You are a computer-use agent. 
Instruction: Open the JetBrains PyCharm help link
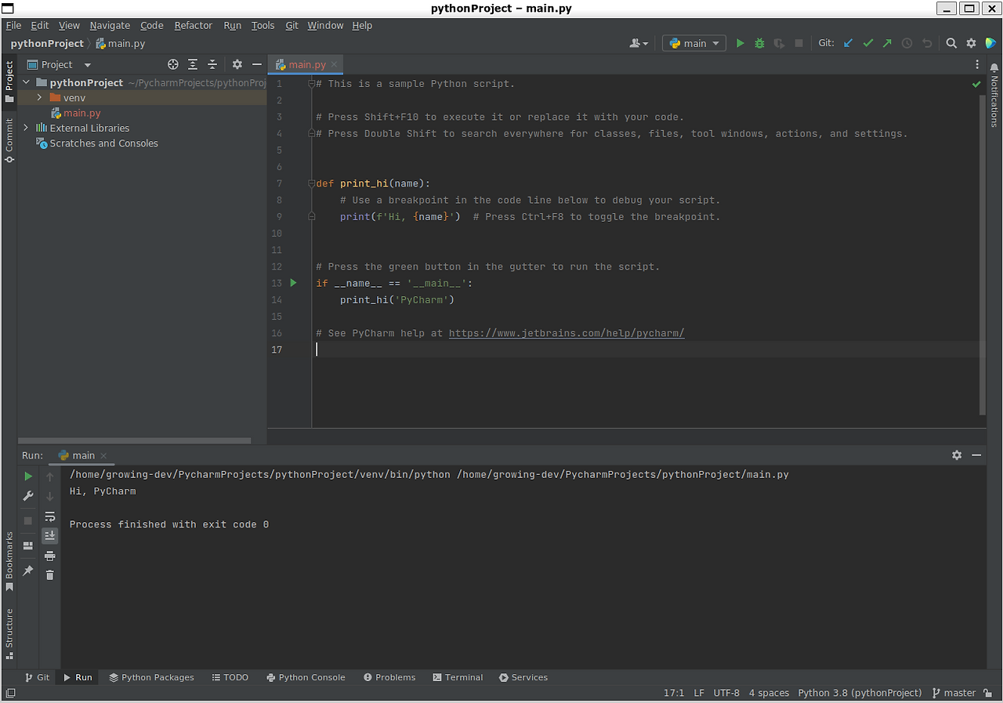click(x=566, y=333)
